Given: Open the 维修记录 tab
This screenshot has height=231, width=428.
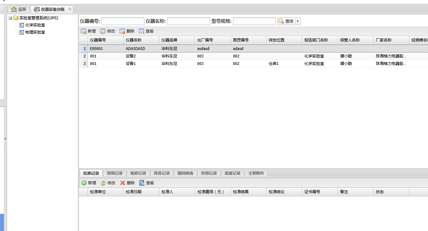Looking at the screenshot, I should tap(138, 173).
